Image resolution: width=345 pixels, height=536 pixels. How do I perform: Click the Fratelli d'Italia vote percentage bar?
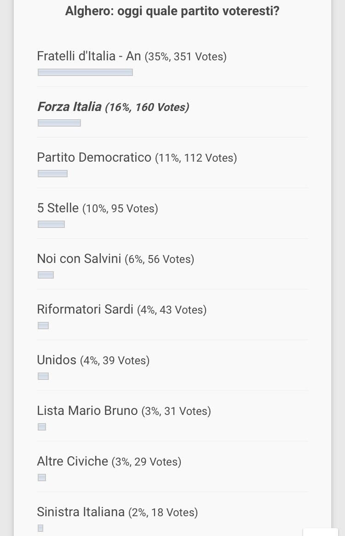(x=85, y=72)
